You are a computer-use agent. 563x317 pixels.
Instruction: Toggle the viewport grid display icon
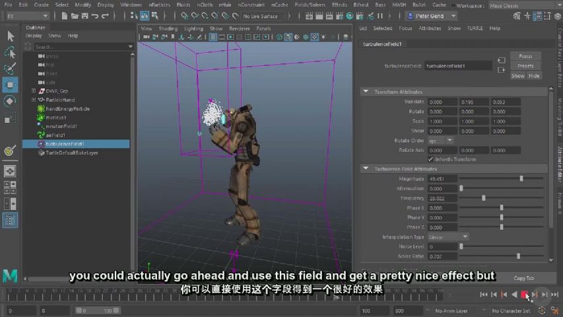[x=213, y=37]
